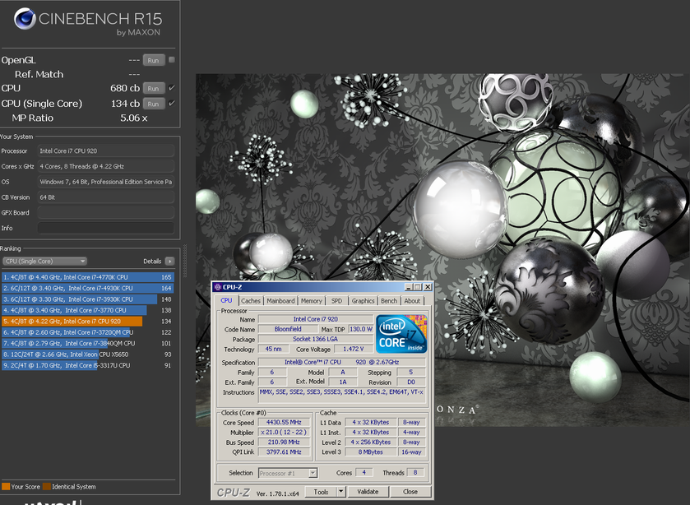Viewport: 690px width, 505px height.
Task: Click the Tools button in CPU-Z
Action: (x=321, y=492)
